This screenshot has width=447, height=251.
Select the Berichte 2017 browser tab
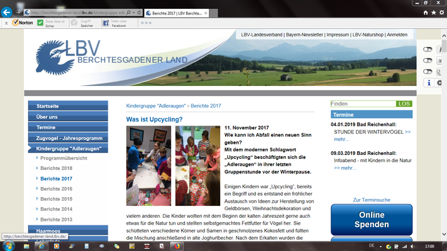click(x=177, y=13)
